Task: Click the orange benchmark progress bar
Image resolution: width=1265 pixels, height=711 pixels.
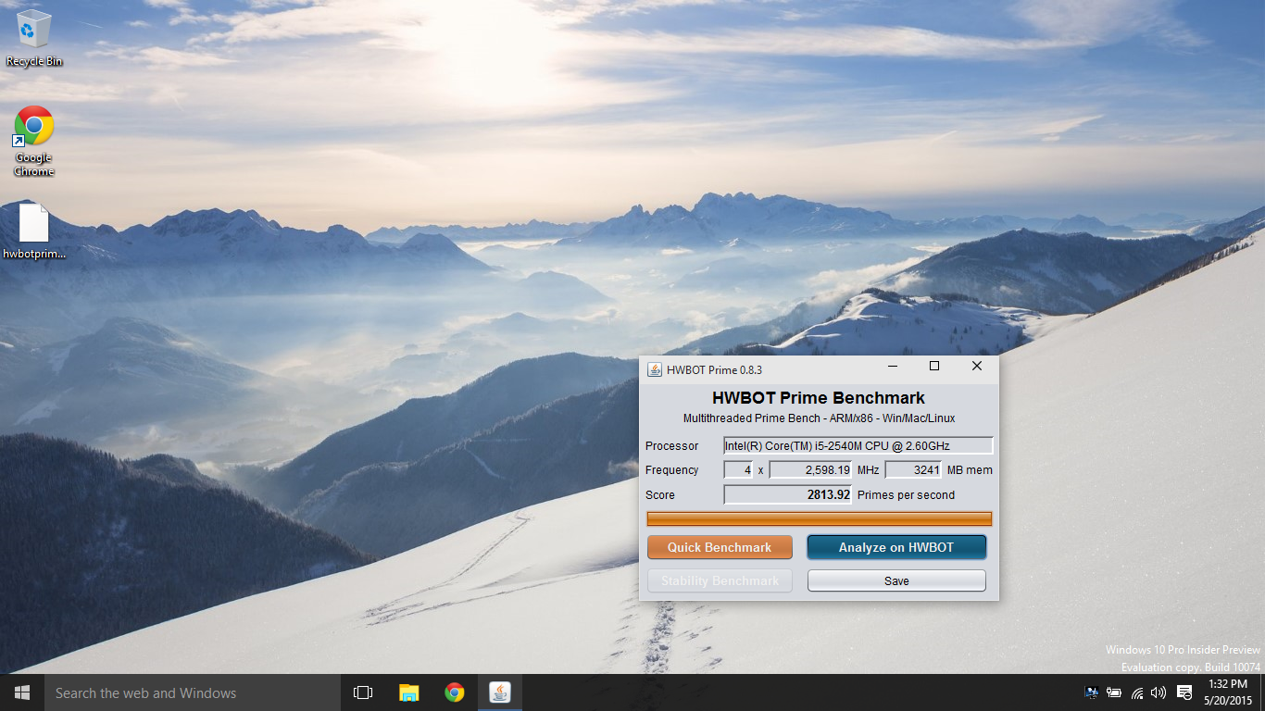Action: 819,518
